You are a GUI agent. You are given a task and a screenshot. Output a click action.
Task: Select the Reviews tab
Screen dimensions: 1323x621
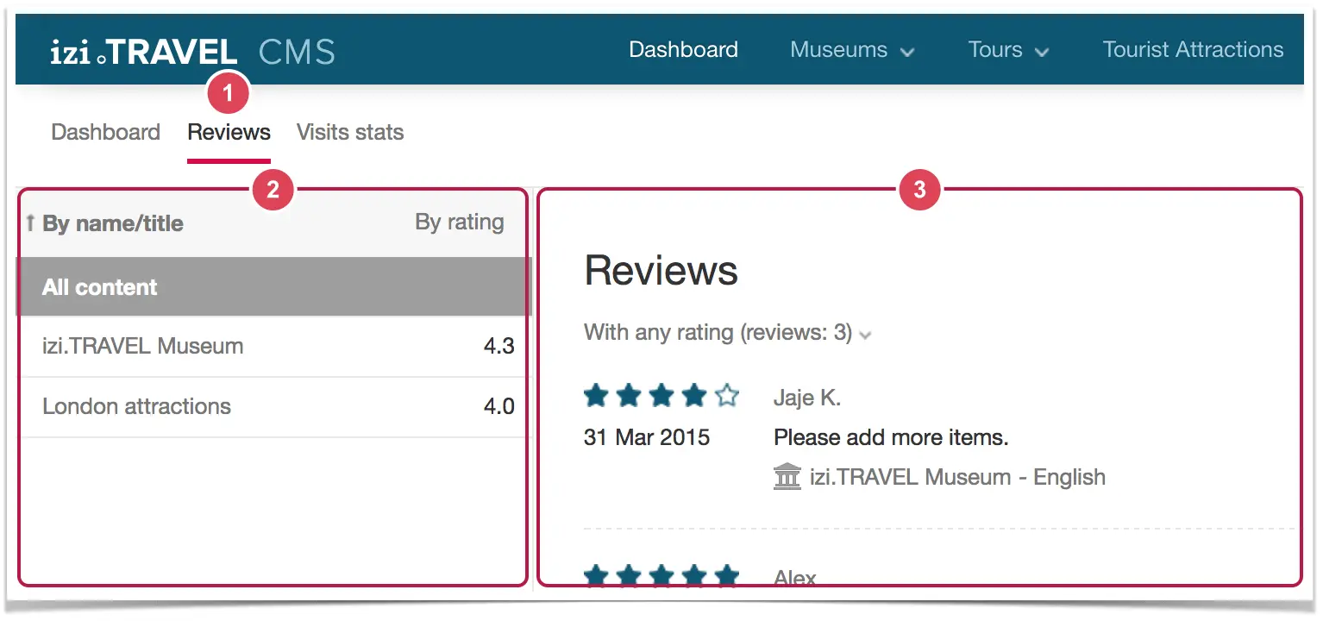pyautogui.click(x=229, y=132)
